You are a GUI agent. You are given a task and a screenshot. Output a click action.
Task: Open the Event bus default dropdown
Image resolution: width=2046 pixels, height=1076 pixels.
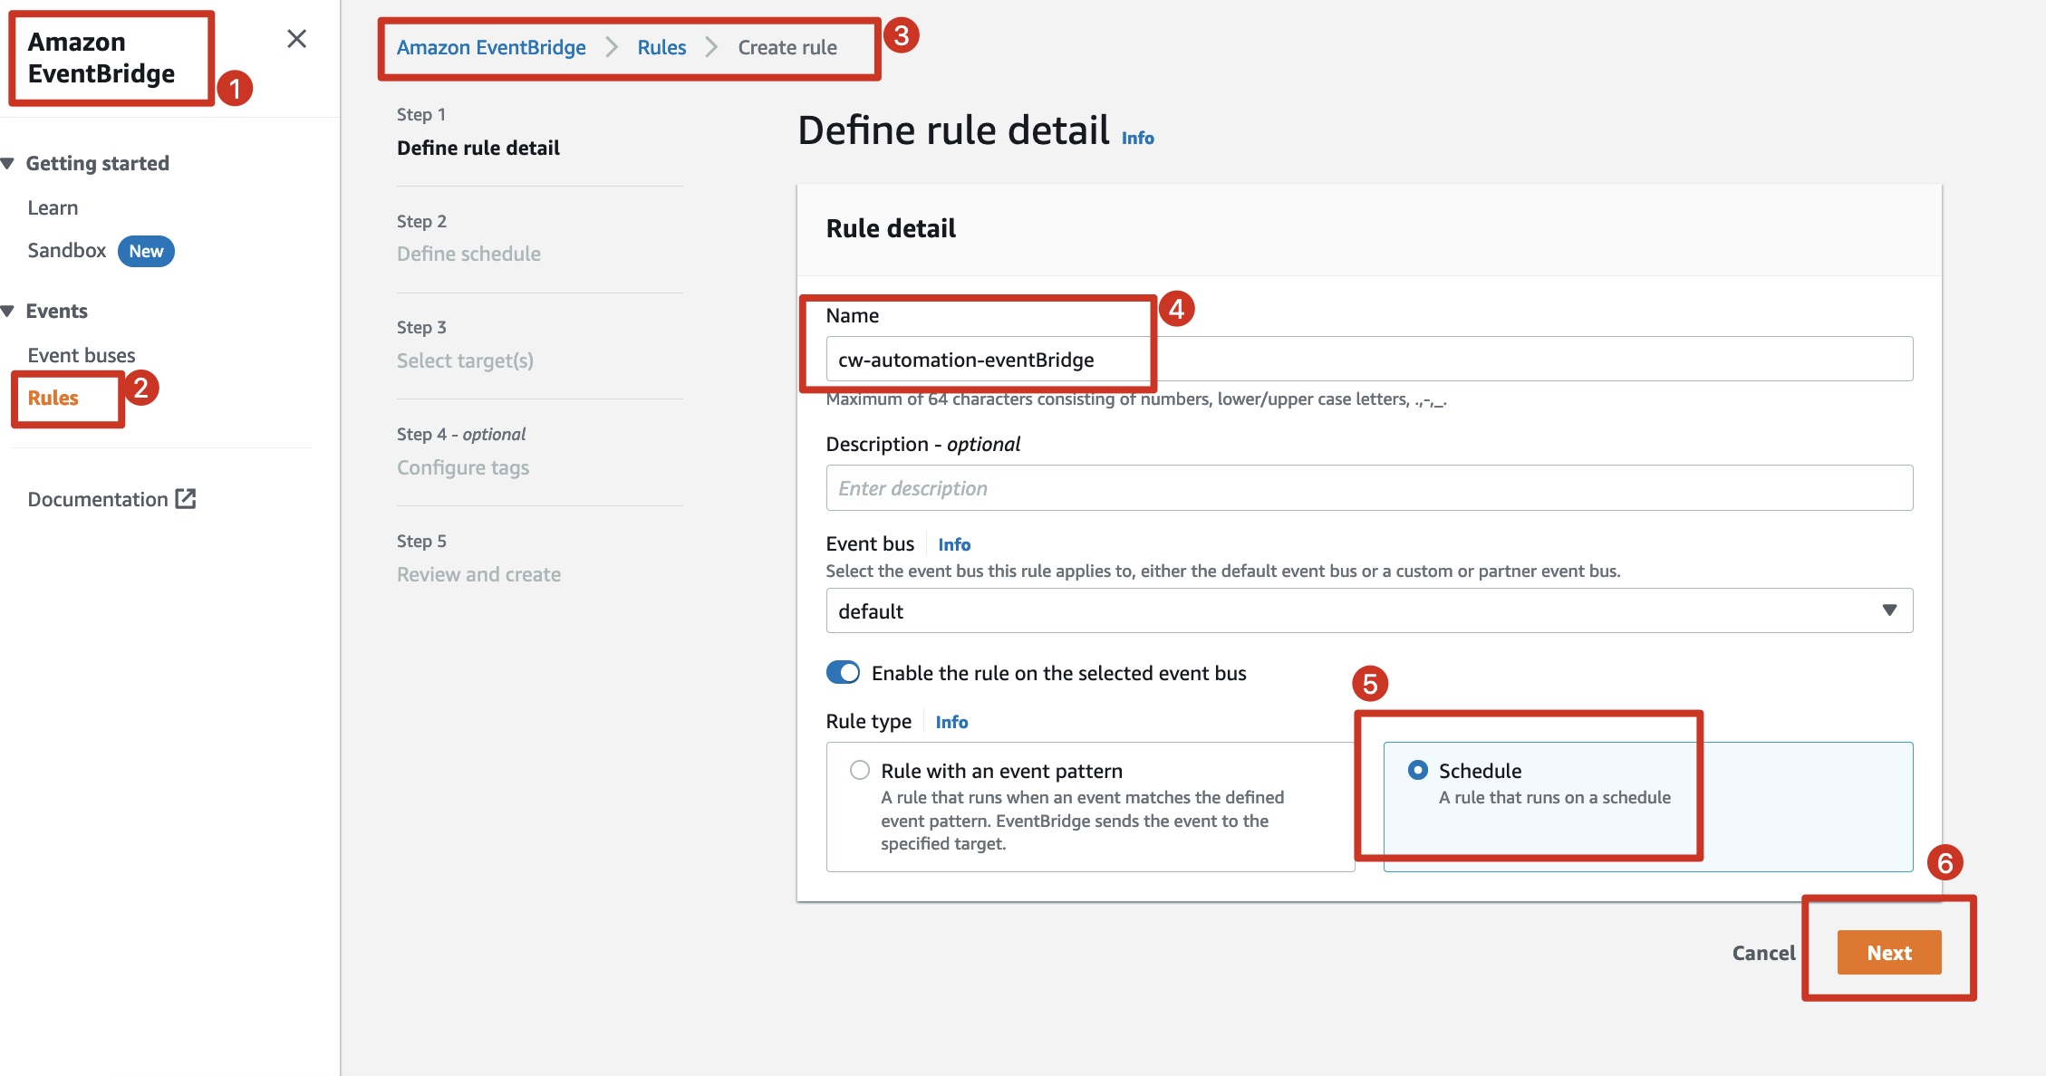click(x=1368, y=610)
